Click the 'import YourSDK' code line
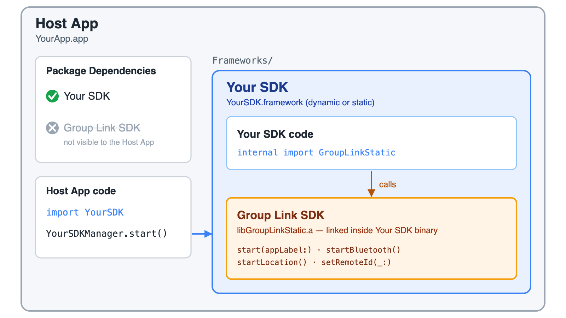566x318 pixels. click(85, 212)
